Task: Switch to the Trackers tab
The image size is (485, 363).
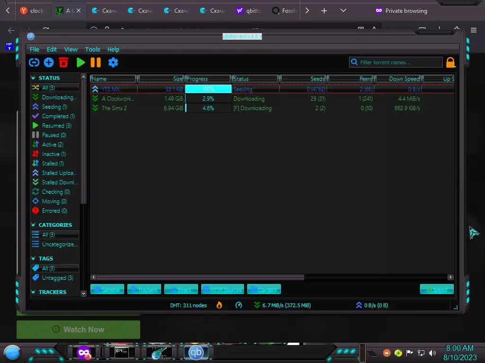Action: click(x=144, y=289)
